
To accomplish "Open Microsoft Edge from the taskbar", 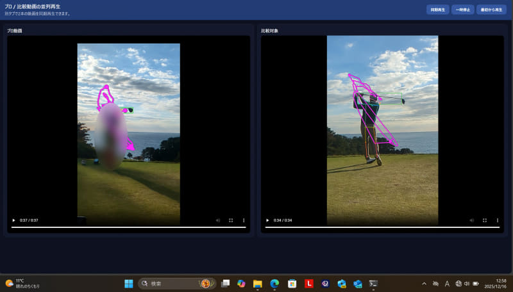I will [x=274, y=284].
